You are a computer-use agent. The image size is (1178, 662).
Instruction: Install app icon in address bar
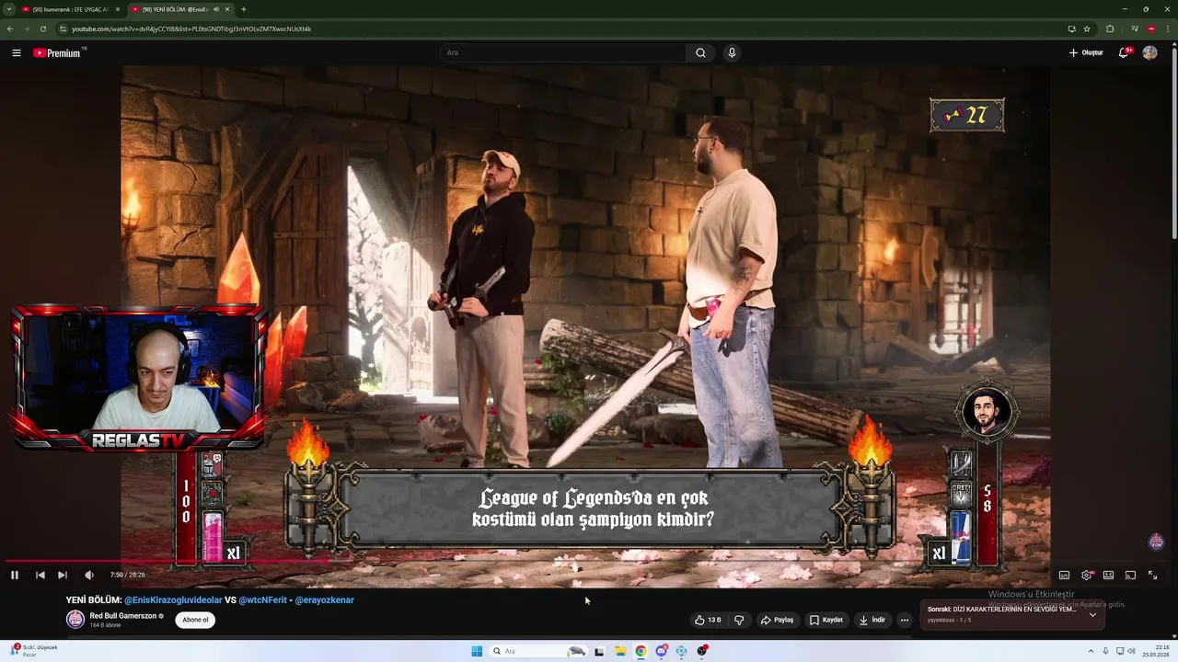pos(1071,29)
